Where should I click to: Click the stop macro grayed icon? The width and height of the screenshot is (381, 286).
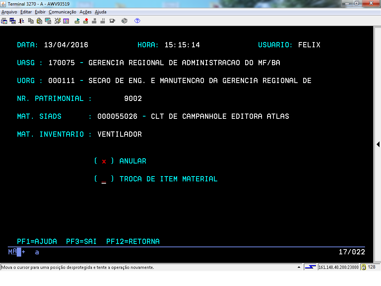tap(94, 21)
